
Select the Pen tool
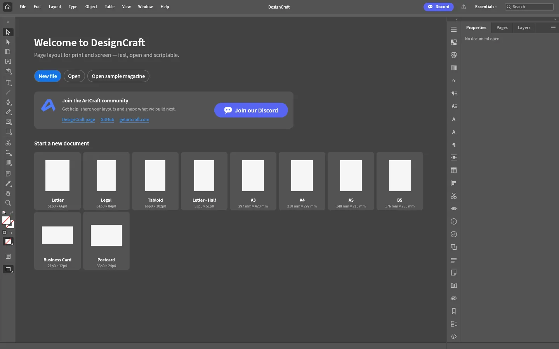(x=8, y=102)
